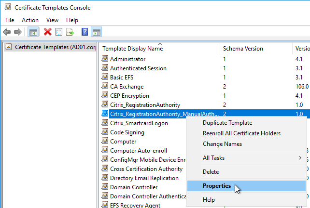Click the Back arrow toolbar icon
Image resolution: width=310 pixels, height=208 pixels.
pyautogui.click(x=7, y=32)
